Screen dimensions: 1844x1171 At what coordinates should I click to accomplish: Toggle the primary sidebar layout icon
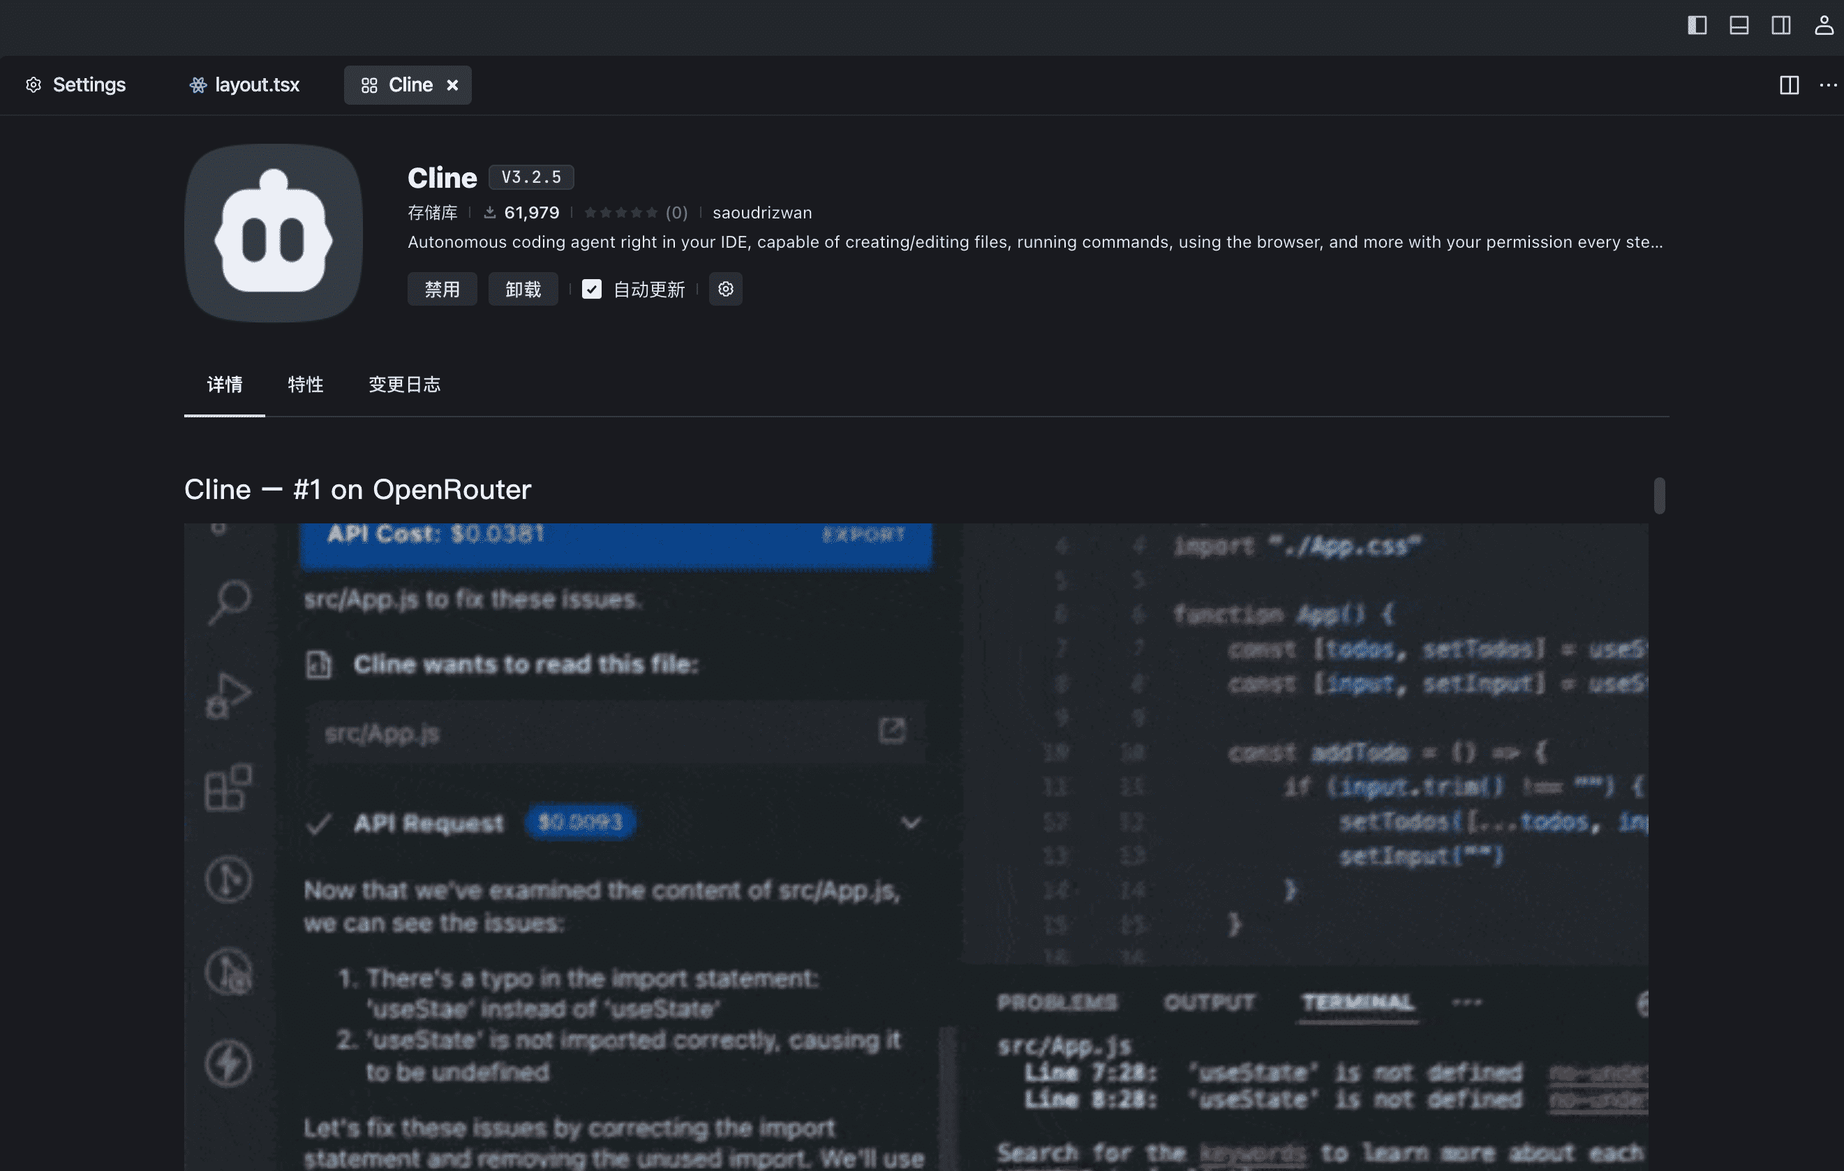(x=1697, y=25)
